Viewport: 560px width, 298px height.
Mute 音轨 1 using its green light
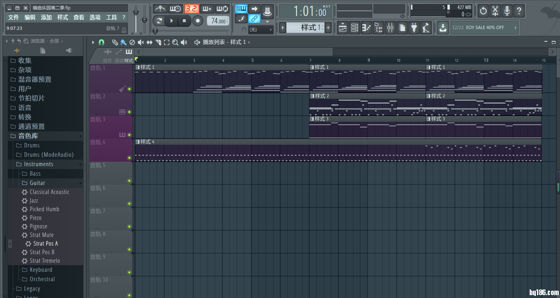[129, 89]
